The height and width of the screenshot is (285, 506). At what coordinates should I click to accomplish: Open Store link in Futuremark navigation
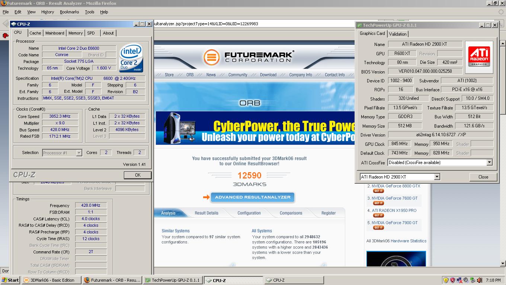[169, 75]
